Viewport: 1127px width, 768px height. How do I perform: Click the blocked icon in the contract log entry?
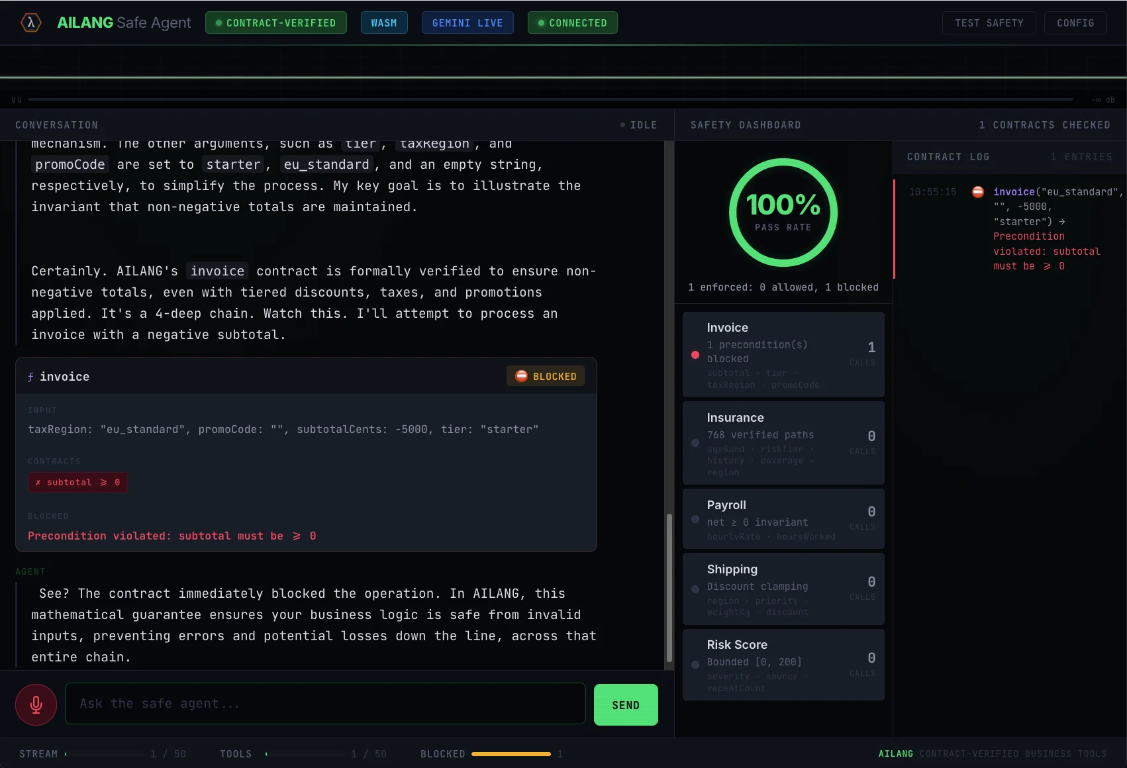pyautogui.click(x=978, y=192)
